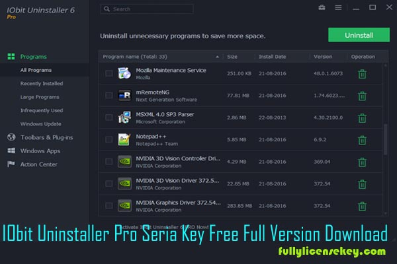Click the Toolbars & Plug-ins globe icon

pyautogui.click(x=11, y=137)
